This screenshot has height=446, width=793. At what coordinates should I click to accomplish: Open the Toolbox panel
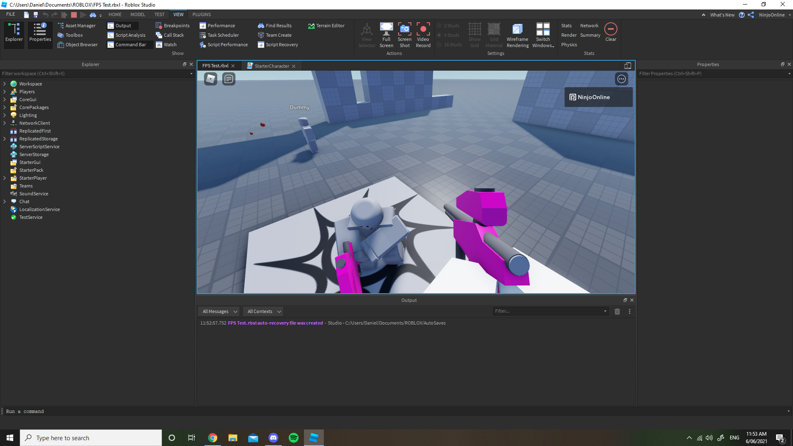(x=70, y=35)
